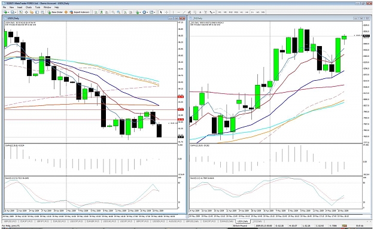Viewport: 374px width, 229px height.
Task: Click the Expert Advisors button
Action: pyautogui.click(x=80, y=12)
